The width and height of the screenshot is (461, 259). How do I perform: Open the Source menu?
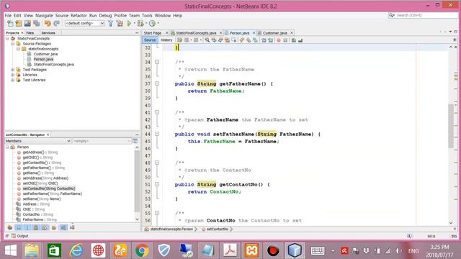click(x=62, y=16)
